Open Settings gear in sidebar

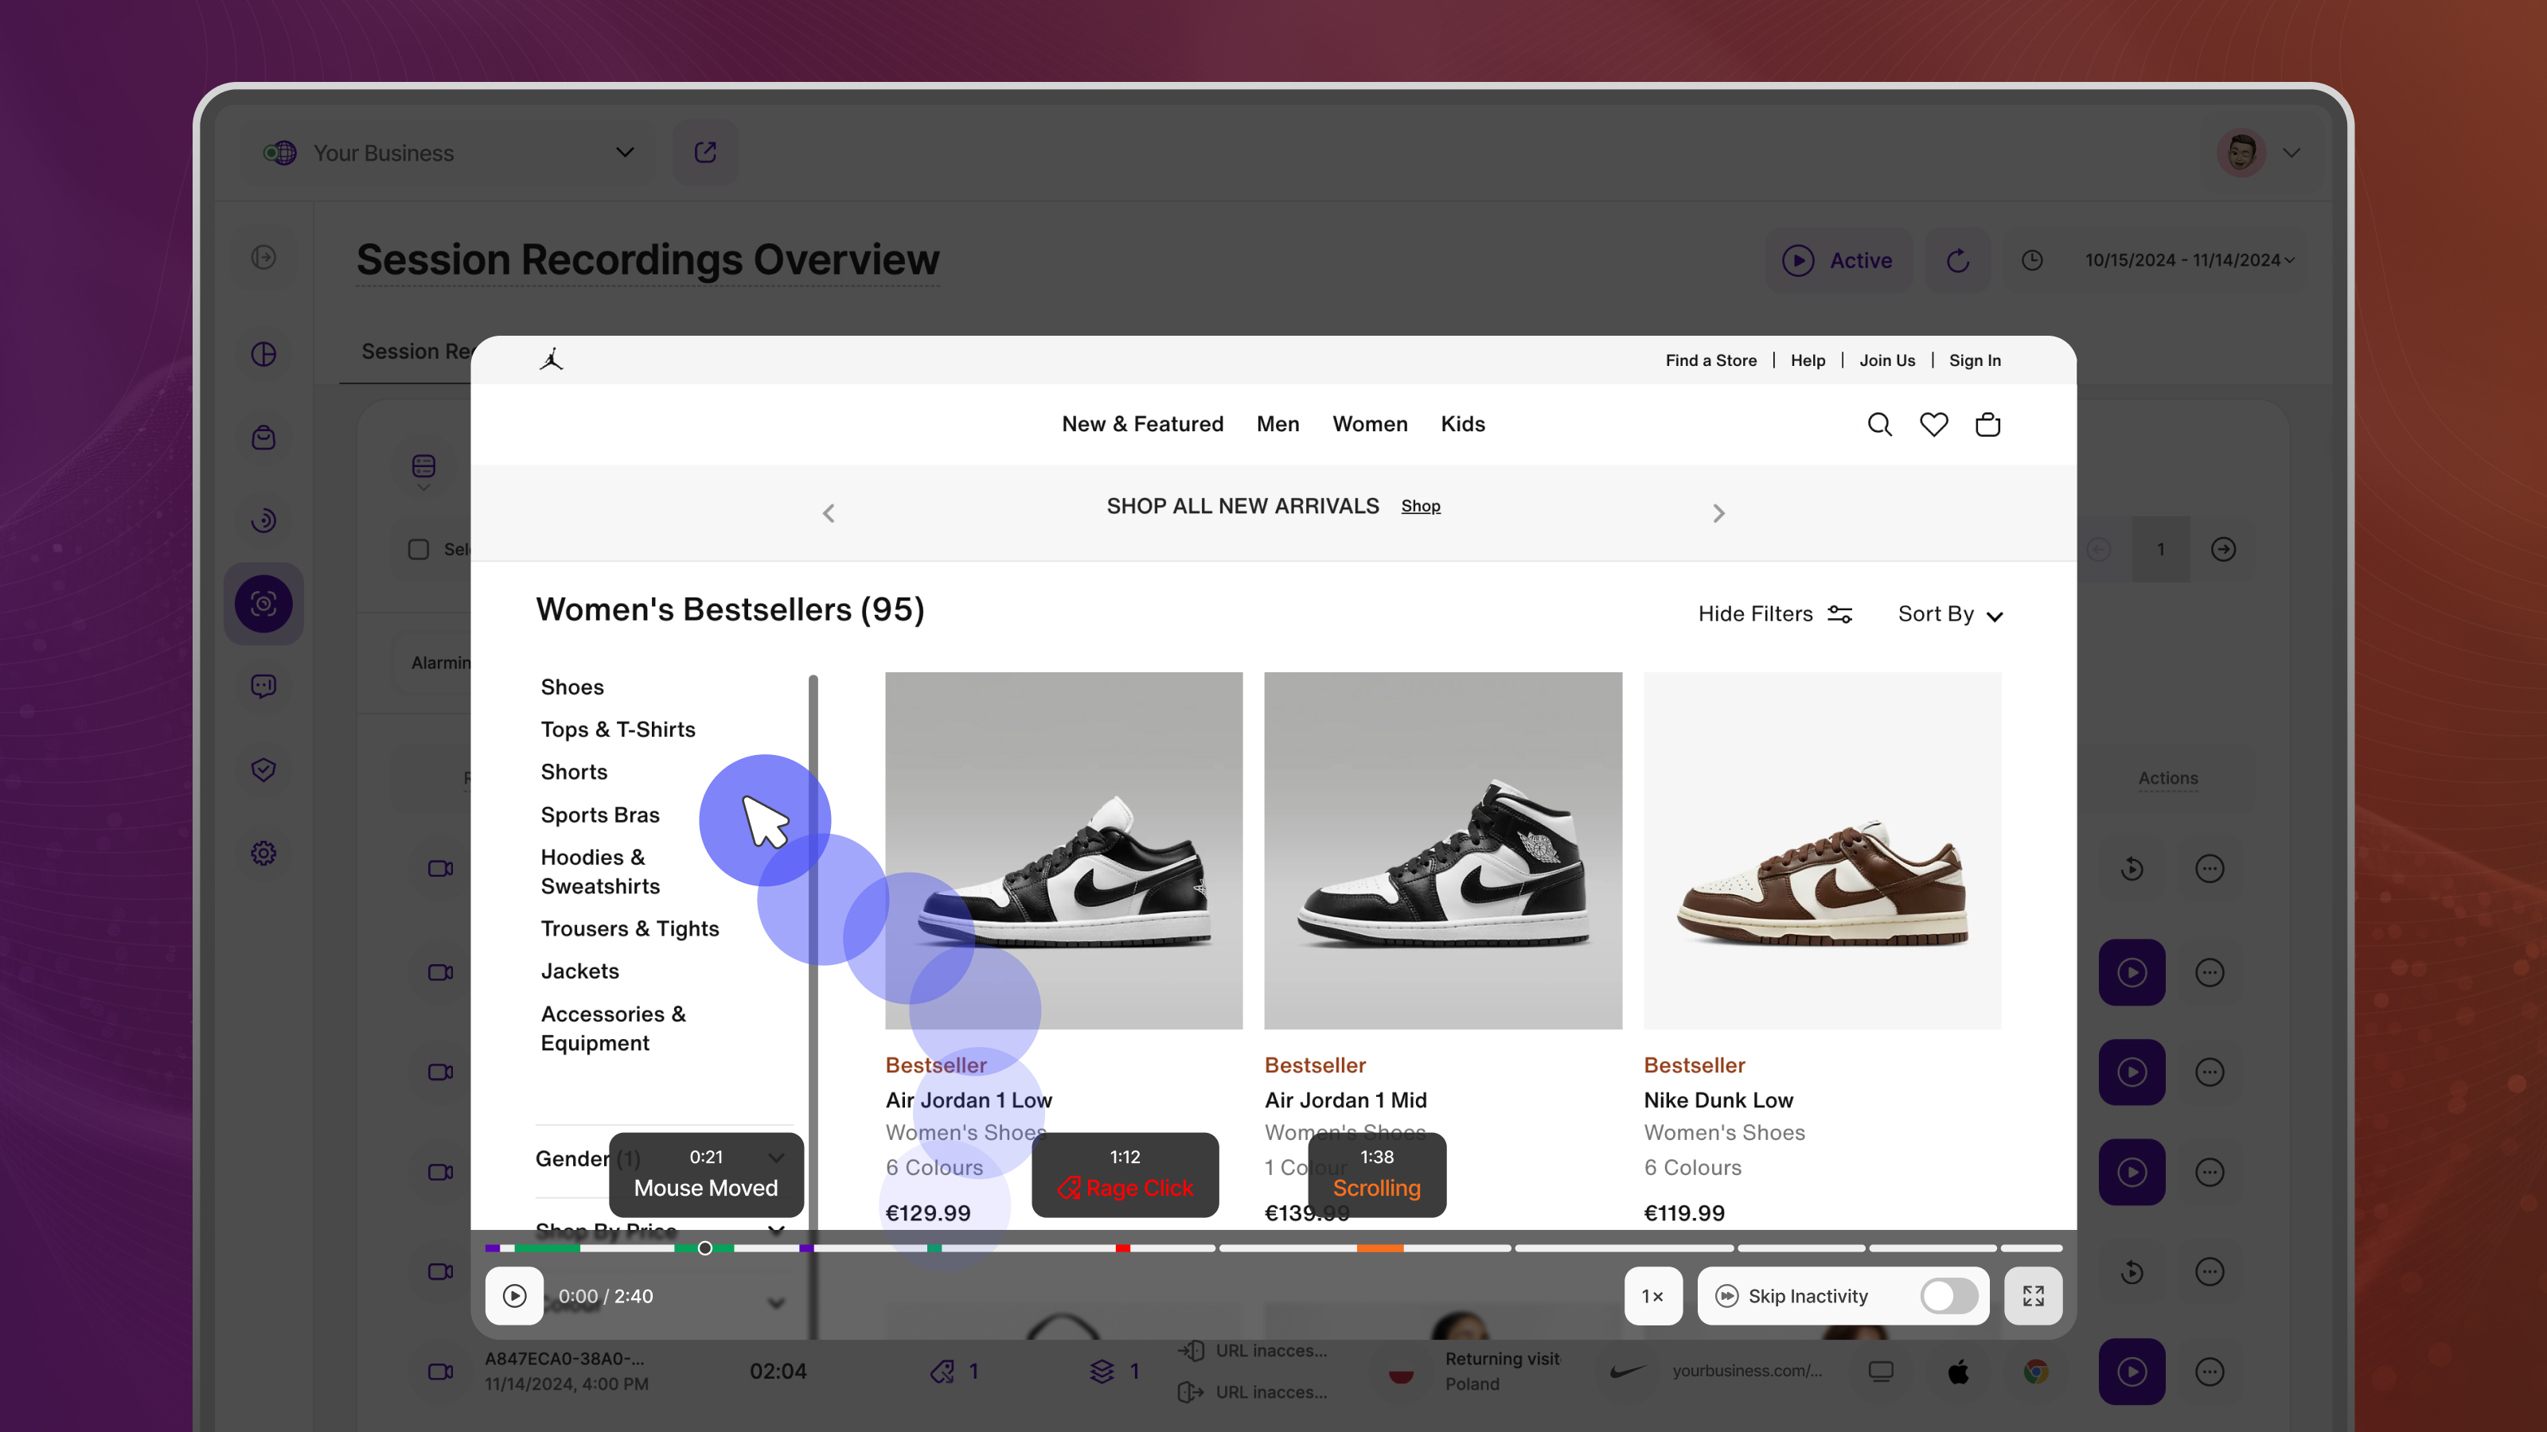(263, 853)
